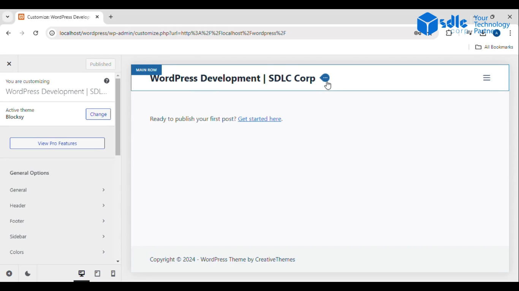Open the customizer help question mark
The width and height of the screenshot is (519, 291).
tap(107, 81)
